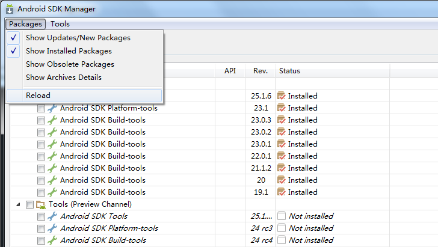This screenshot has height=247, width=438.
Task: Click Installed status icon for revision 23.0.2
Action: pyautogui.click(x=282, y=132)
